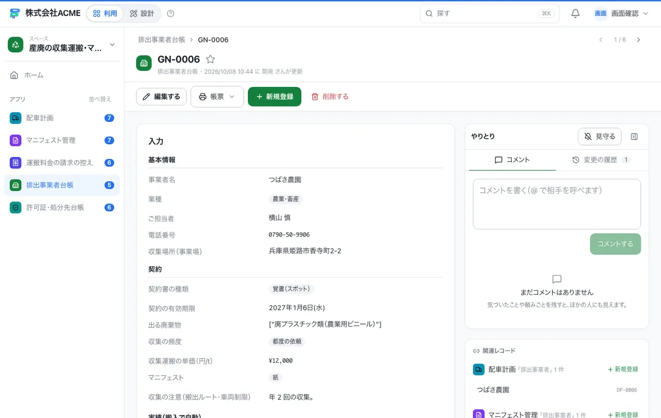Click the 許可証・処分先台帳 shield icon
661x418 pixels.
(15, 207)
